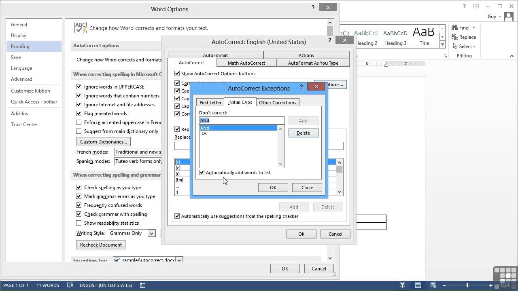Click the Custom Dictionaries button
The image size is (518, 291).
click(x=103, y=142)
